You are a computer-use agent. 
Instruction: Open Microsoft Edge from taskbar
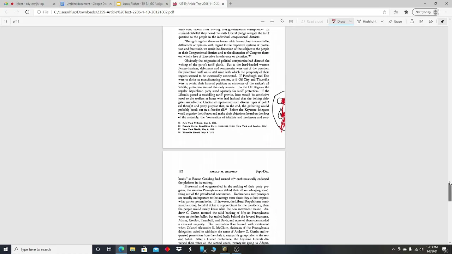tap(121, 249)
